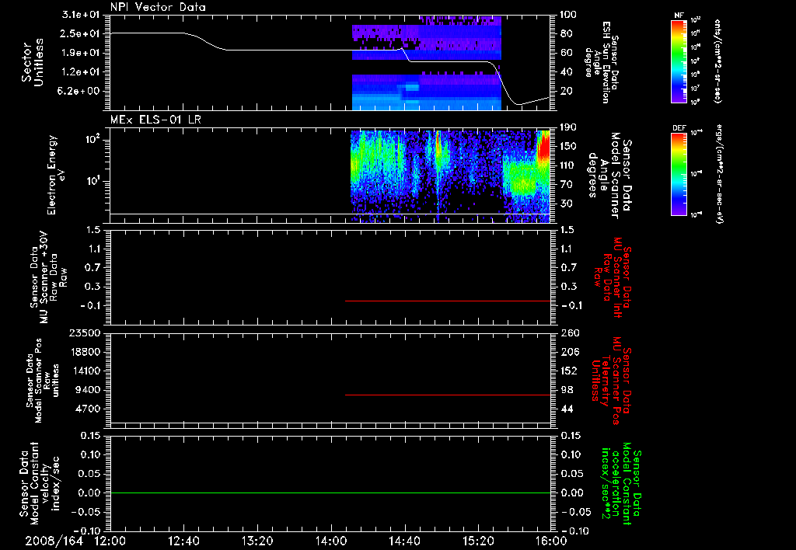Screen dimensions: 796x550
Task: Click the 14:00 time axis label
Action: click(x=331, y=541)
